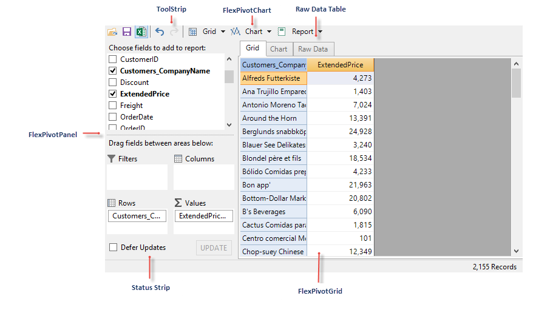Switch to the Raw Data tab

[x=313, y=49]
